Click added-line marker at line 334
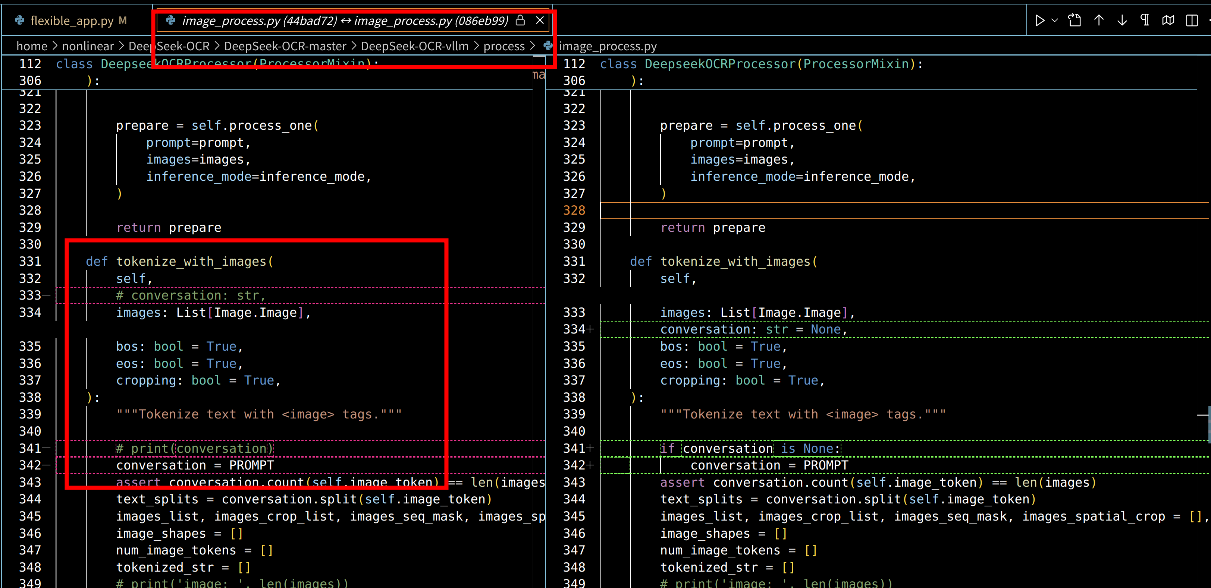Screen dimensions: 1211x588 [590, 330]
